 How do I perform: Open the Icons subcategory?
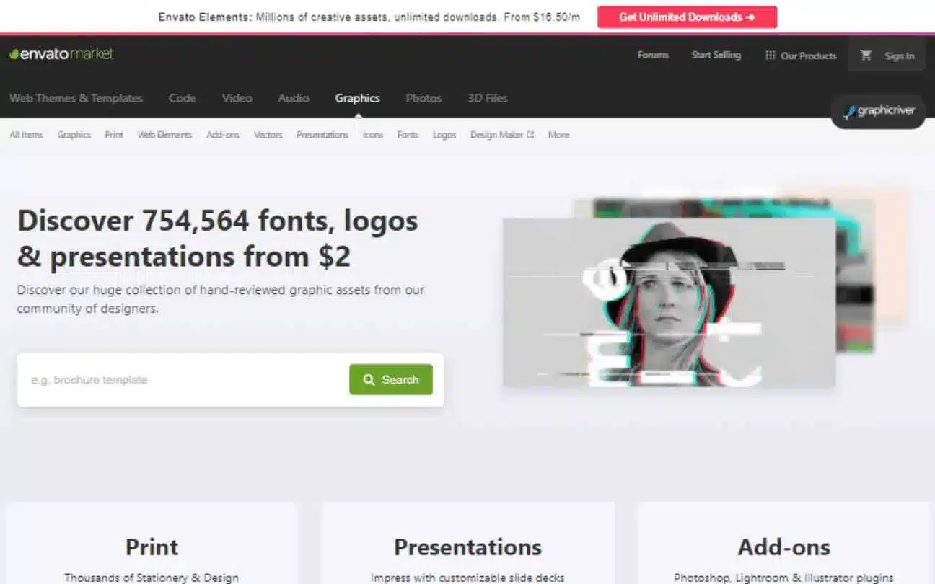(373, 135)
